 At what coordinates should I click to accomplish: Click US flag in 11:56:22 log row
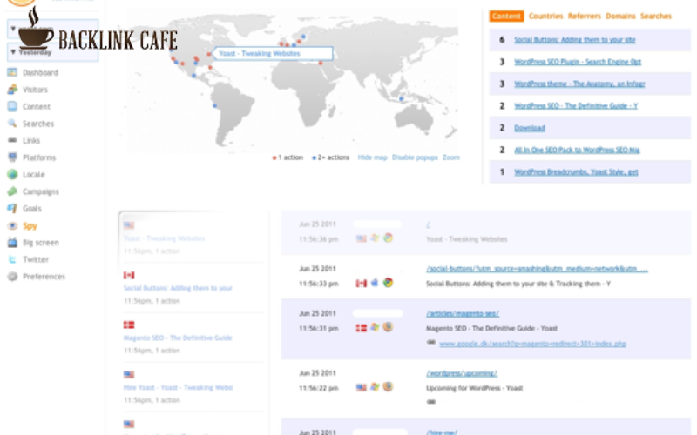[x=362, y=387]
